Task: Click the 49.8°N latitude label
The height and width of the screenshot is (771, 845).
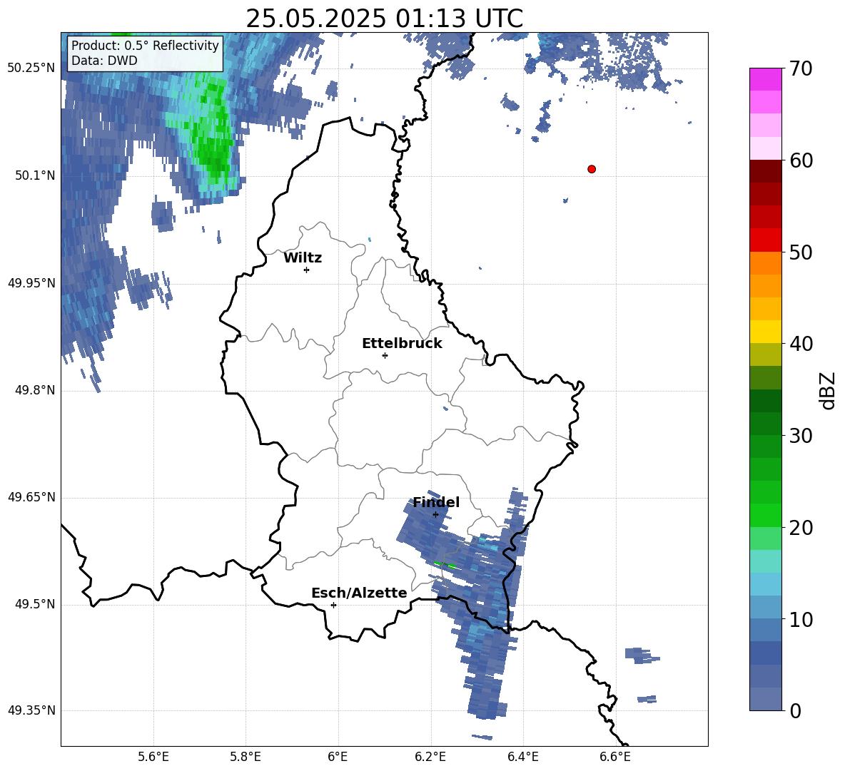Action: pos(35,390)
